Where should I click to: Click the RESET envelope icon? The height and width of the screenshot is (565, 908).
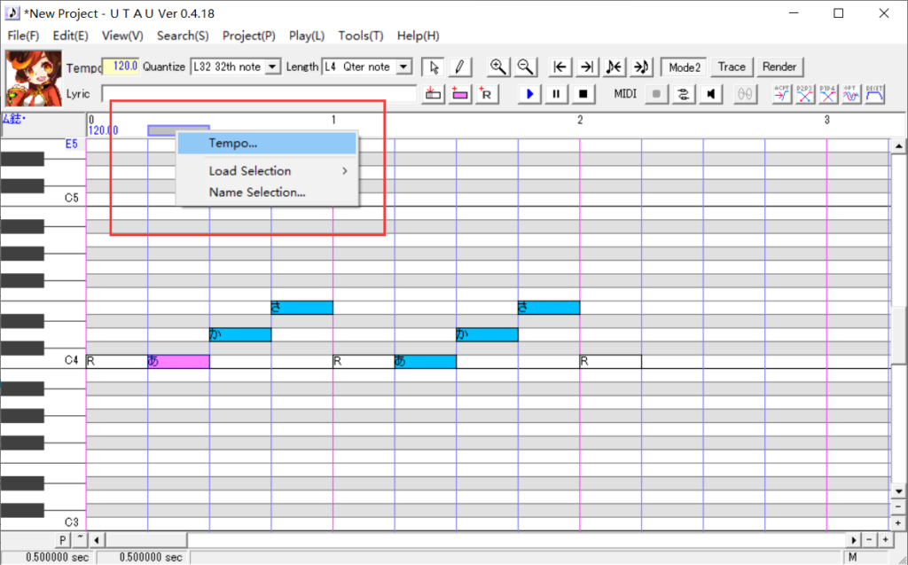pos(874,94)
